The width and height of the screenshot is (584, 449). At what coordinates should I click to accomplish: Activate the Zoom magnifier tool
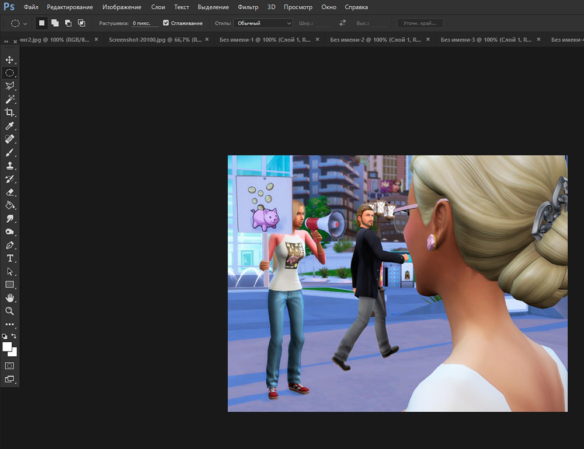coord(9,311)
